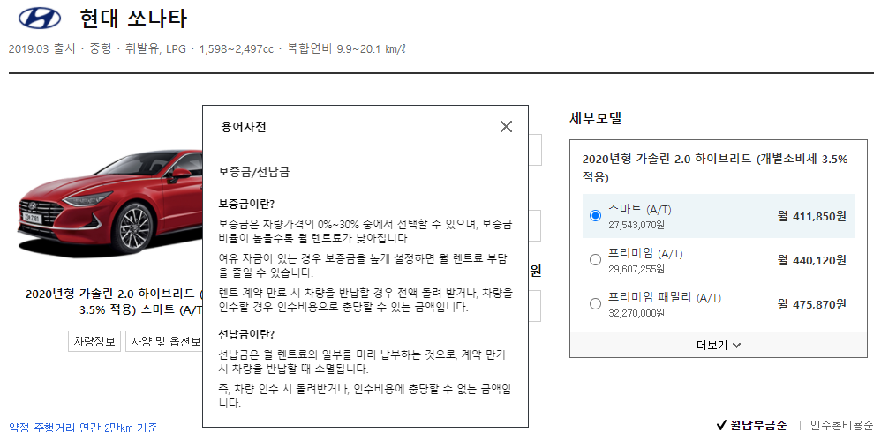881x432 pixels.
Task: Click the red Sonata car image
Action: [x=109, y=202]
